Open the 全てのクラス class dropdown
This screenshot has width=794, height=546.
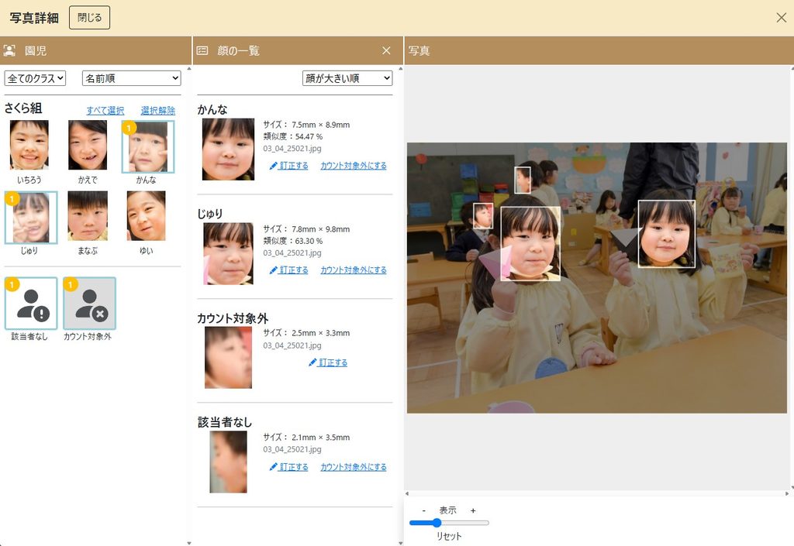pyautogui.click(x=35, y=78)
